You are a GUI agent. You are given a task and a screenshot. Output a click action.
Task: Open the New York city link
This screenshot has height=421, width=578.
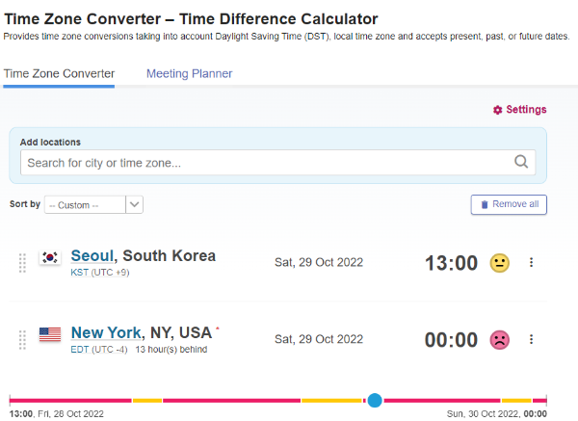(x=106, y=332)
